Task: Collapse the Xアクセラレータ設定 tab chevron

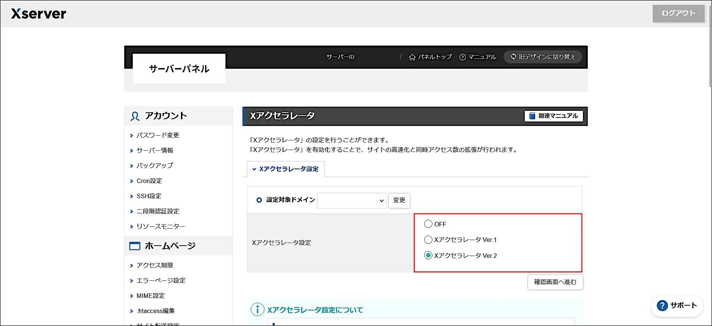Action: coord(254,169)
